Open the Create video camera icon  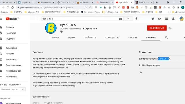(x=160, y=19)
